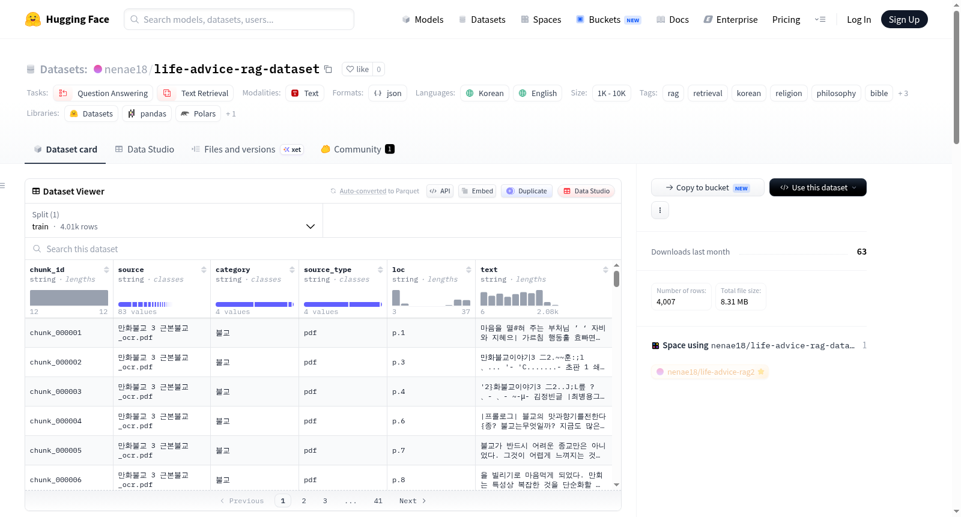The image size is (961, 517).
Task: Open Files and versions tab
Action: click(x=247, y=149)
